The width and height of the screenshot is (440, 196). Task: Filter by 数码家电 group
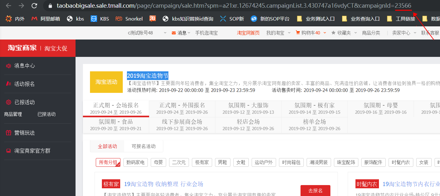click(136, 162)
